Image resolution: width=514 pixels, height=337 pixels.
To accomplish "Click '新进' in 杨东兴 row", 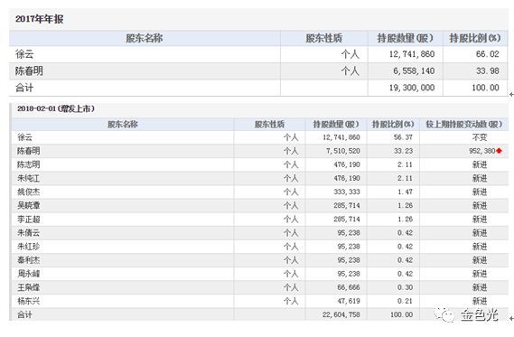I will [x=480, y=301].
